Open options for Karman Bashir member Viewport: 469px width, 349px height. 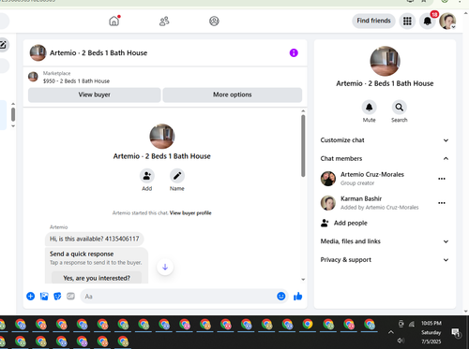point(442,203)
